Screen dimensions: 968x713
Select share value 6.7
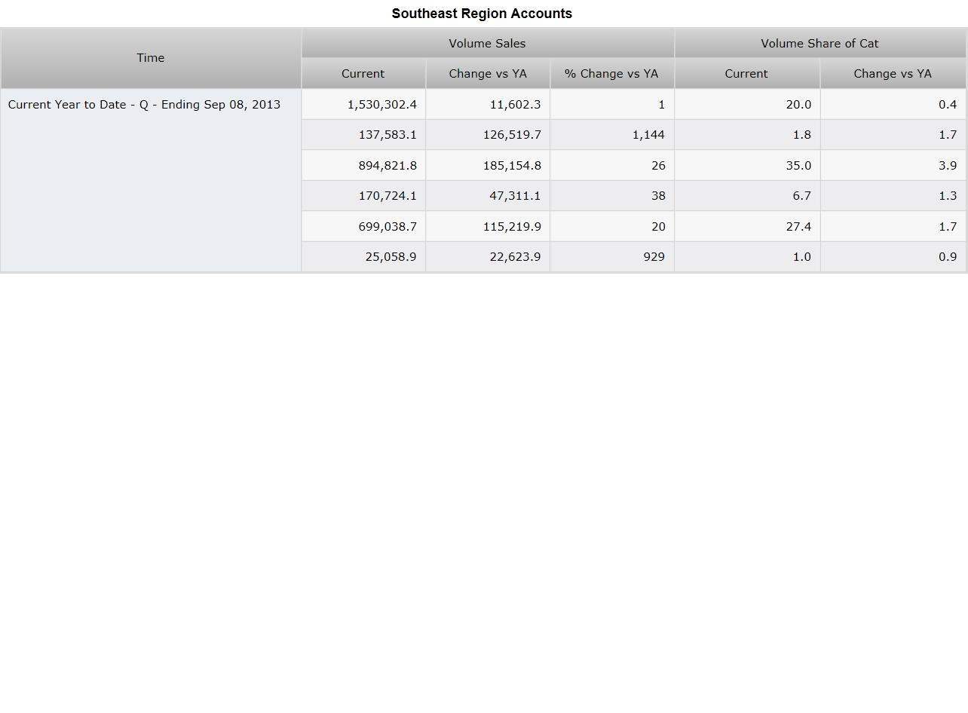click(747, 196)
